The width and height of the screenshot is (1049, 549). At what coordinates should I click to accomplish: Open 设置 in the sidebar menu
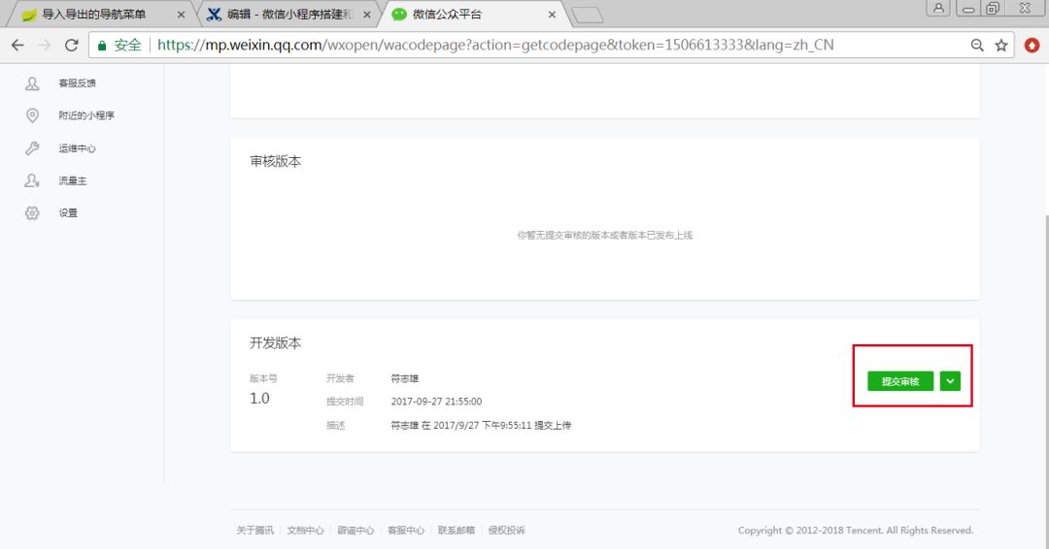[x=68, y=213]
